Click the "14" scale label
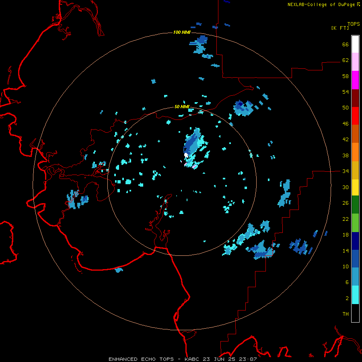This screenshot has width=362, height=362. [346, 251]
